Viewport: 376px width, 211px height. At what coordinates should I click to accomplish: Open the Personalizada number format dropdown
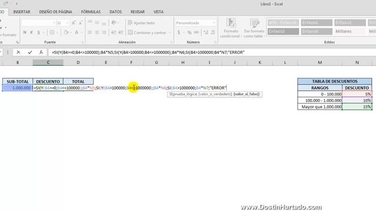pos(214,23)
